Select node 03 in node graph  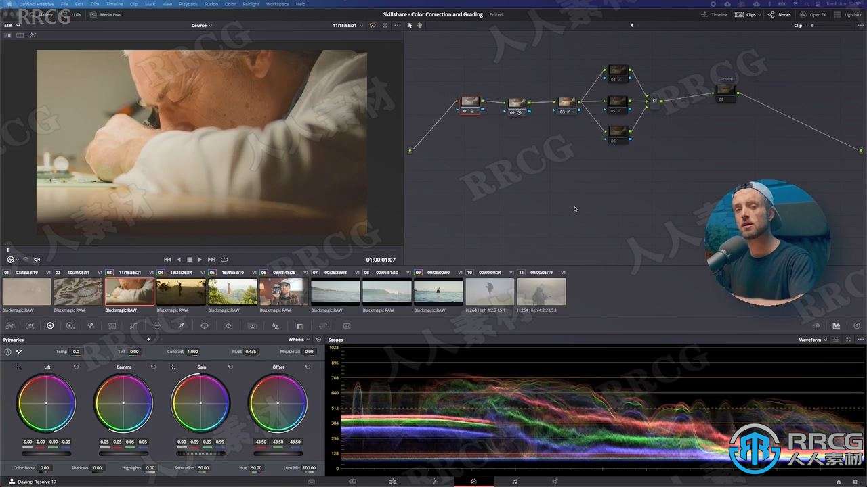coord(567,105)
